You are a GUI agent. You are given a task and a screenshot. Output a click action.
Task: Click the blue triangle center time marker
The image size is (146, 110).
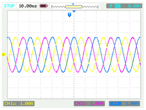74,11
